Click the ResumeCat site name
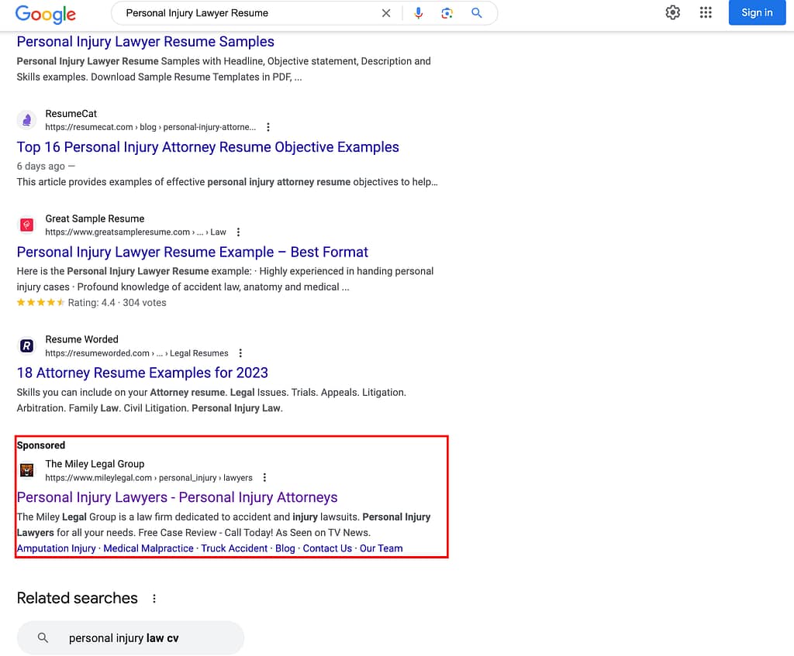 pos(71,114)
